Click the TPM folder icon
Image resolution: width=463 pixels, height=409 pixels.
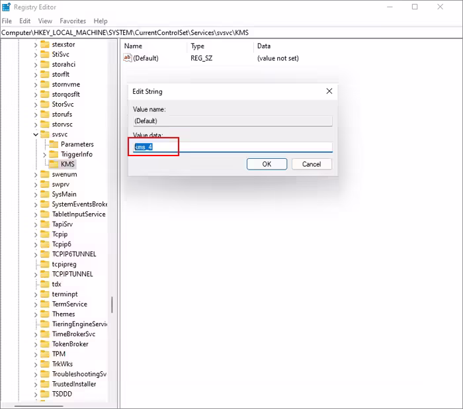44,354
